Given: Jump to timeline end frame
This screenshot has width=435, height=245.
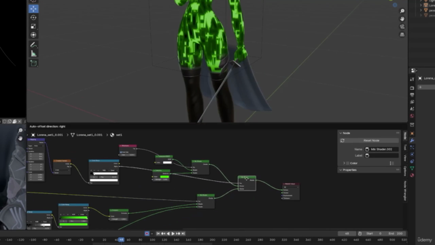Looking at the screenshot, I should pos(183,233).
